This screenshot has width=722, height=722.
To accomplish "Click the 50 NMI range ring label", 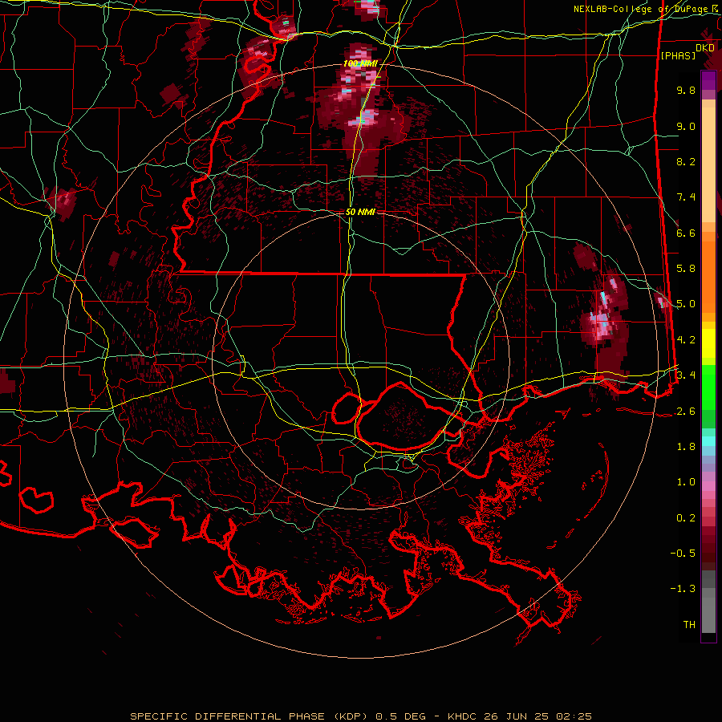I will pyautogui.click(x=360, y=212).
